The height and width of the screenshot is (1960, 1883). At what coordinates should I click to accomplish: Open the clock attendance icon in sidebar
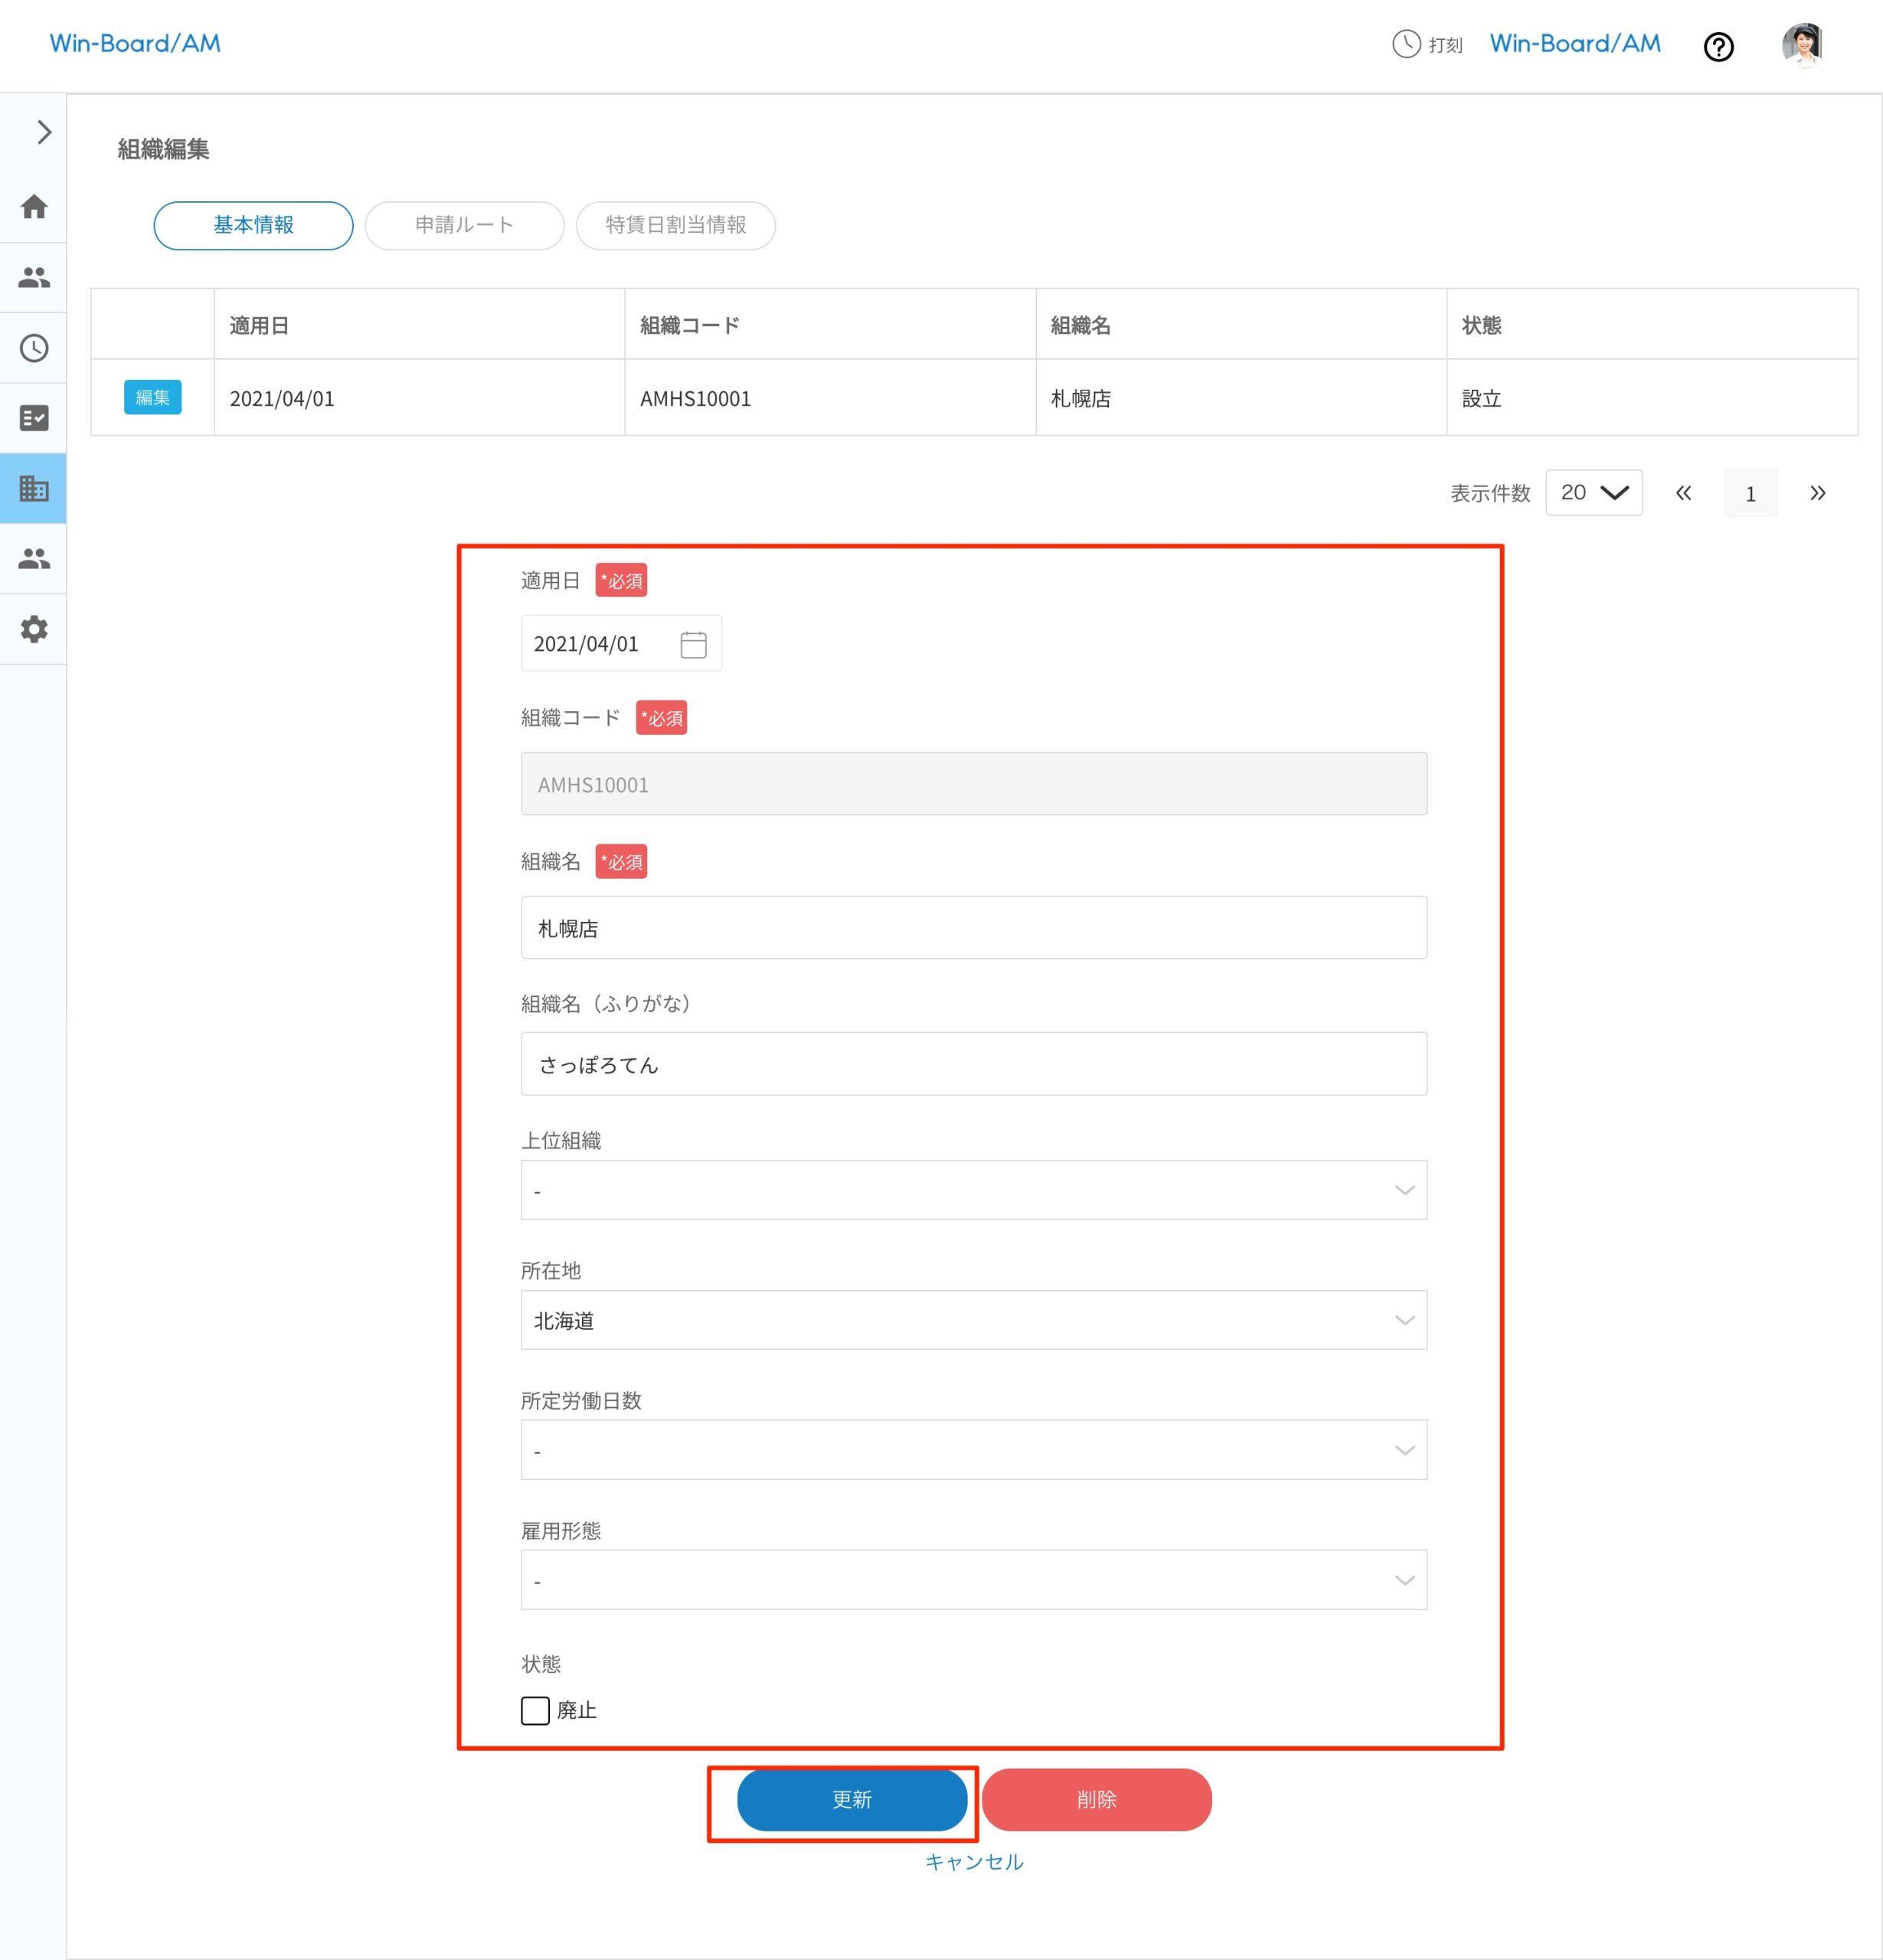(x=34, y=348)
